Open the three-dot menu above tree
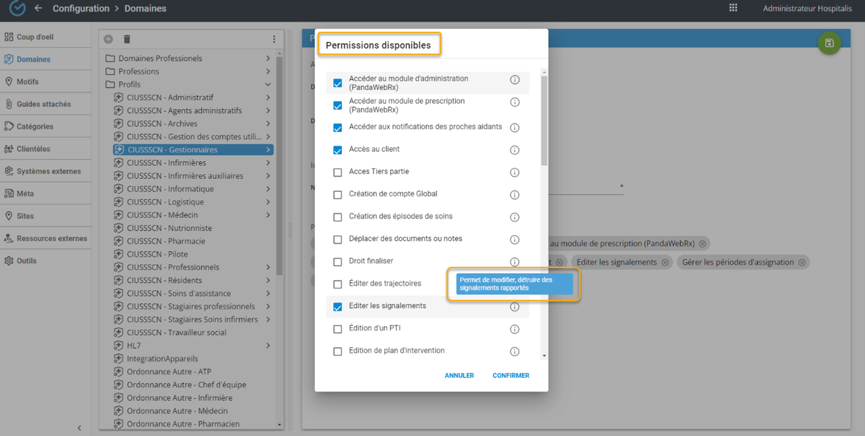 click(x=274, y=39)
